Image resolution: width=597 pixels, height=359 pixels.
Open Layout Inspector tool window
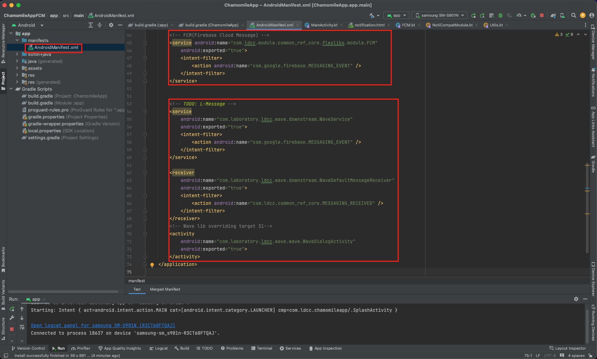(x=567, y=348)
